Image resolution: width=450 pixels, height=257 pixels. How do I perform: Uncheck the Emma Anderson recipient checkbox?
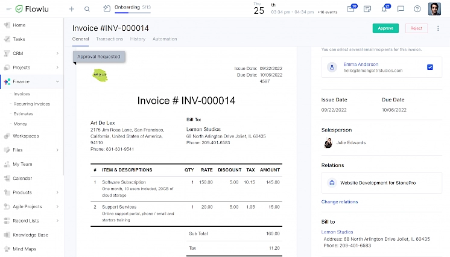(x=429, y=67)
